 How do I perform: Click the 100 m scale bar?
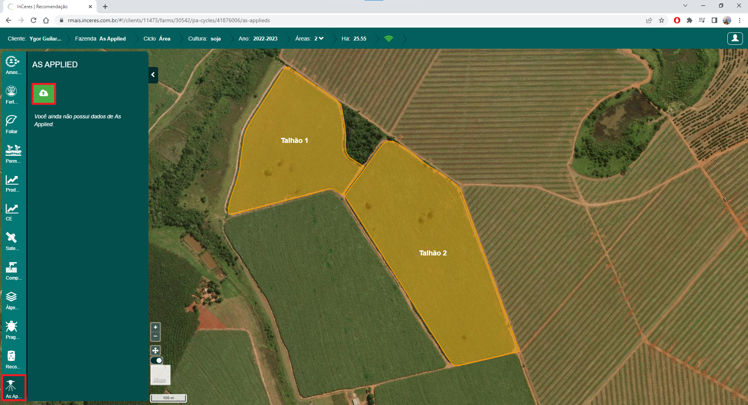click(x=168, y=398)
